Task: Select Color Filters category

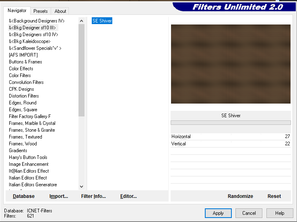Action: pos(20,75)
